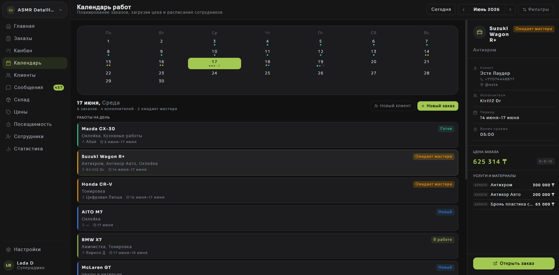The height and width of the screenshot is (275, 559).
Task: Open the Фильтры panel
Action: pos(536,9)
